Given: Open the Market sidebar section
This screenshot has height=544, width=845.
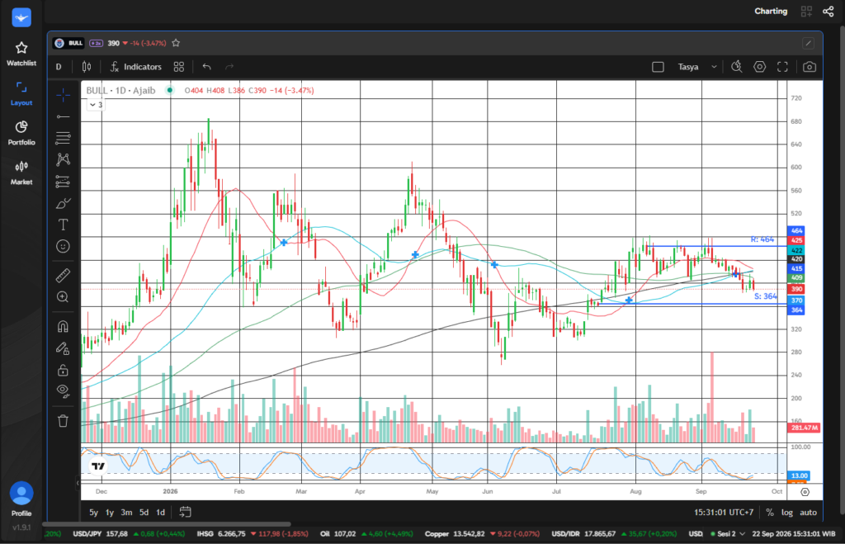Looking at the screenshot, I should pyautogui.click(x=21, y=173).
